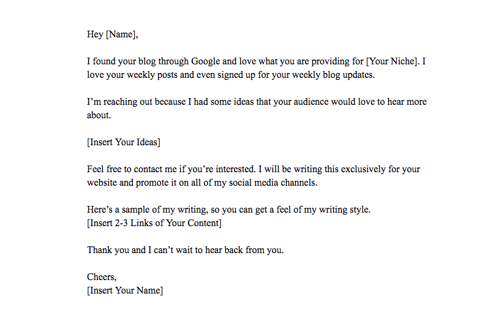The width and height of the screenshot is (496, 334).
Task: Click the sentence starting 'Thank you and'
Action: (186, 250)
